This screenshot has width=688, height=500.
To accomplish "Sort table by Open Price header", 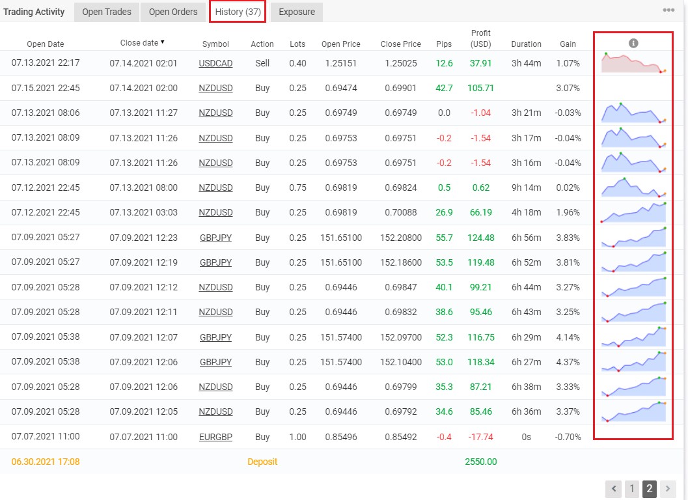I will click(x=341, y=44).
